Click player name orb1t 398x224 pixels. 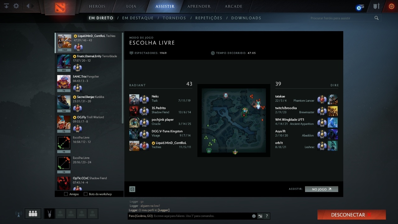pyautogui.click(x=279, y=143)
